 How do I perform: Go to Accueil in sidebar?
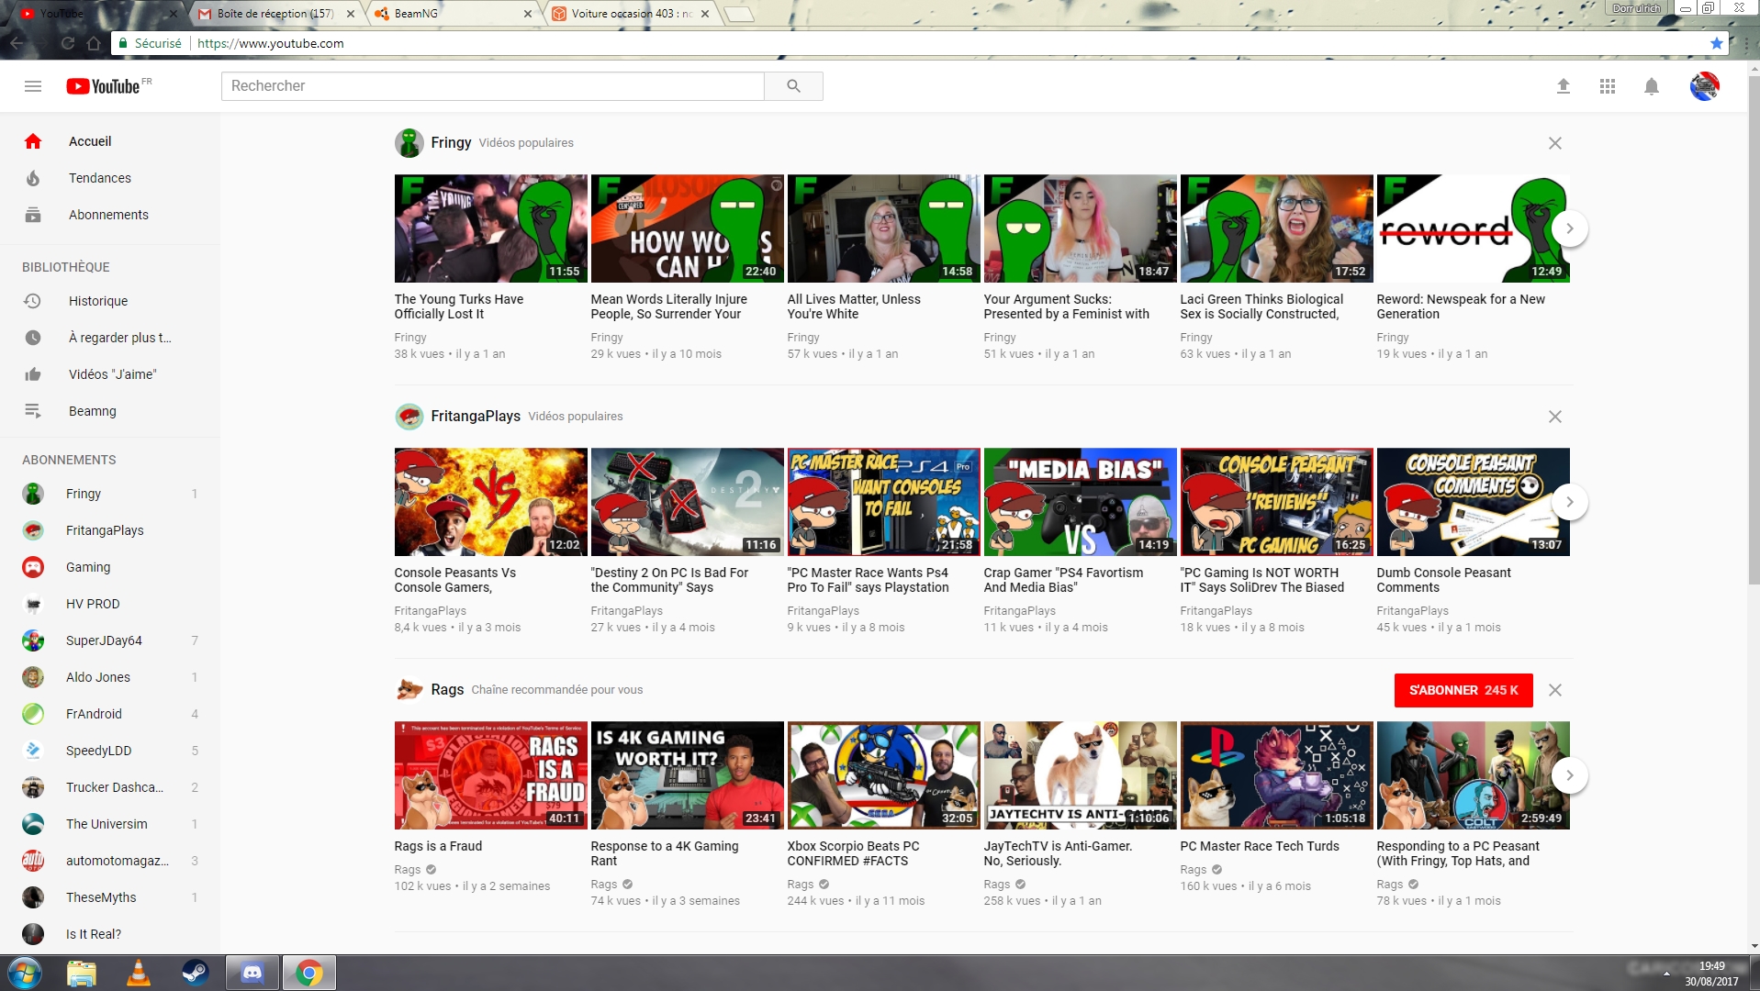coord(110,141)
